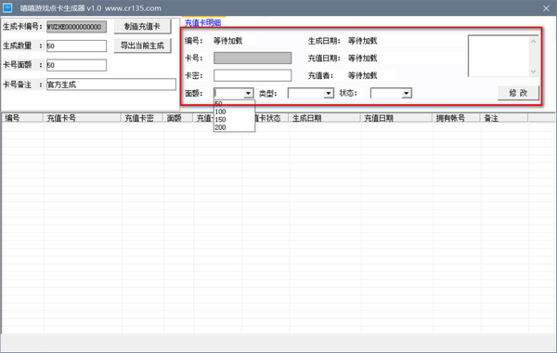Click the grey 卡号 field in details
Screen dimensions: 557x353
coord(253,58)
